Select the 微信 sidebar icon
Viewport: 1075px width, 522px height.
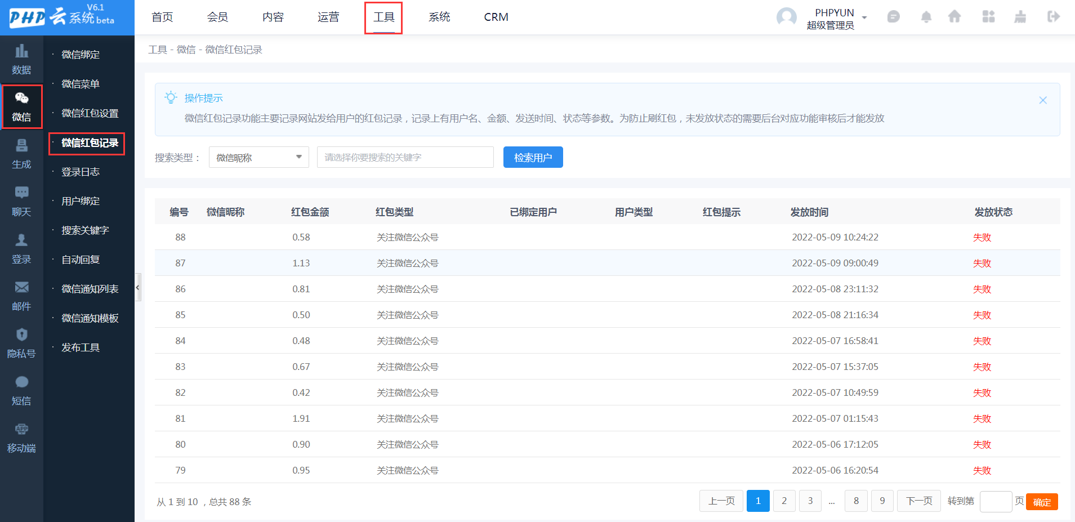[21, 107]
